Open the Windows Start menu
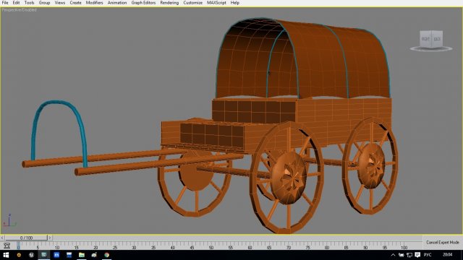 [x=6, y=255]
